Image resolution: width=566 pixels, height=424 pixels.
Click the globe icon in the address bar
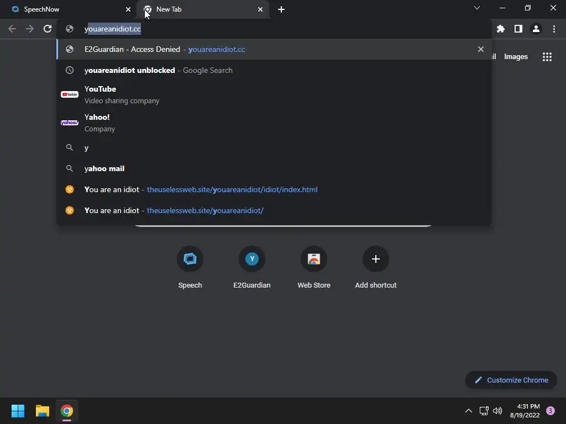coord(70,29)
